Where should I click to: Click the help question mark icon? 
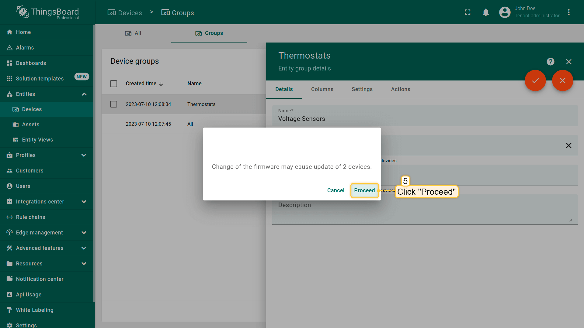pyautogui.click(x=550, y=62)
